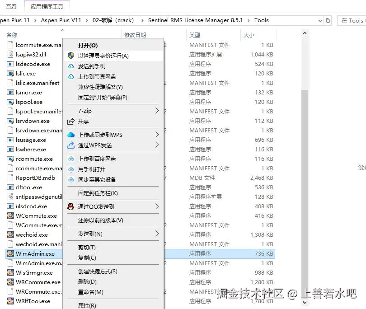366x309 pixels.
Task: Click the ulsdcod.exe application icon
Action: pos(10,206)
